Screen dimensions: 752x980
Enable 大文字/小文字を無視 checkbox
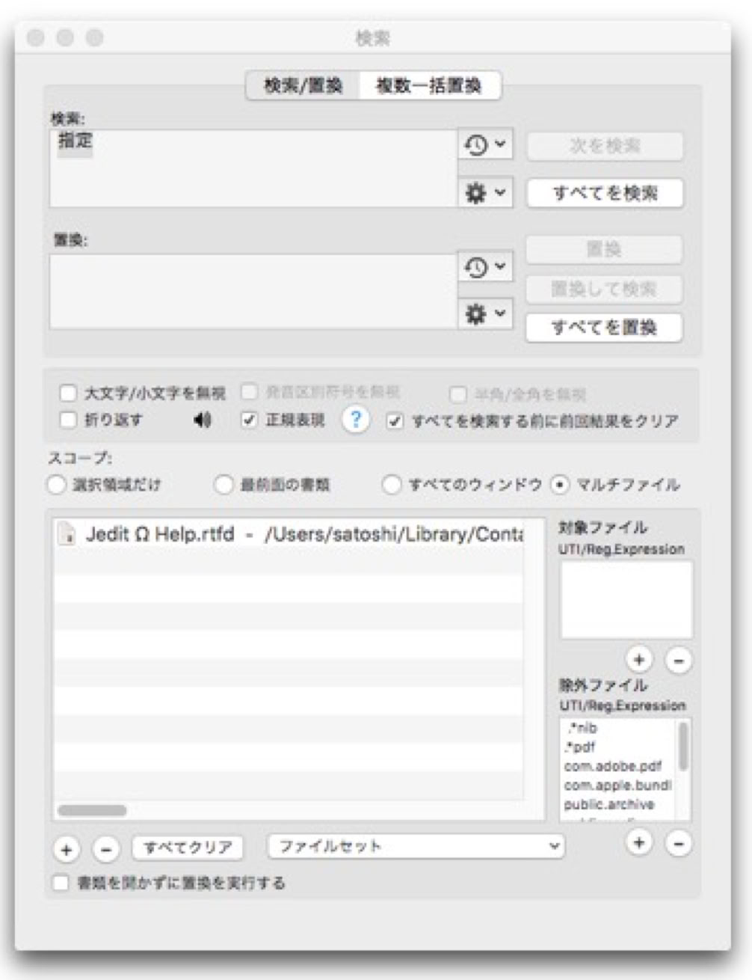click(x=68, y=393)
